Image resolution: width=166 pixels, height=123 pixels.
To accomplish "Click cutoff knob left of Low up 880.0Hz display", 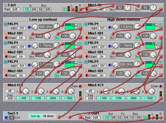I will click(35, 27).
